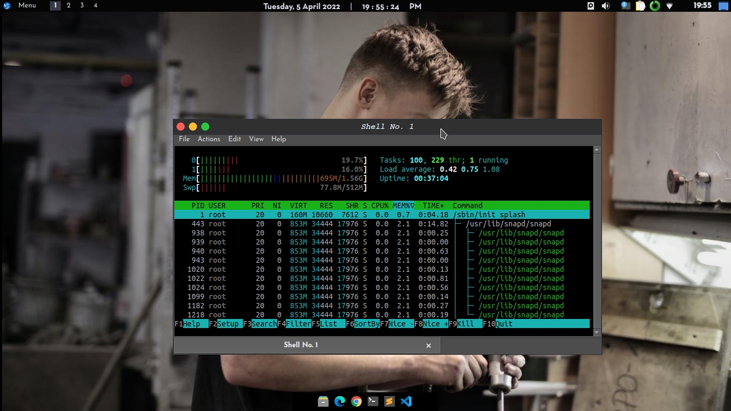Screen dimensions: 731x411
Task: Open the Wi-Fi network tray icon
Action: (669, 6)
